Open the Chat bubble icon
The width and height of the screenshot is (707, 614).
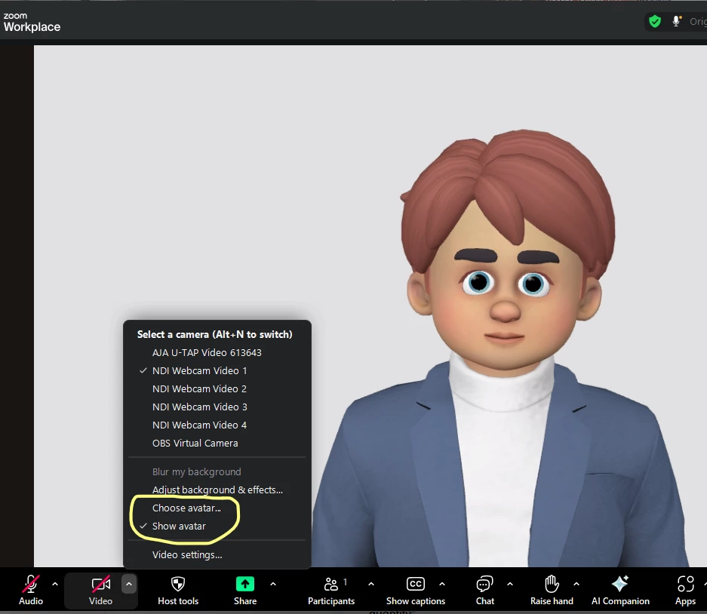484,585
